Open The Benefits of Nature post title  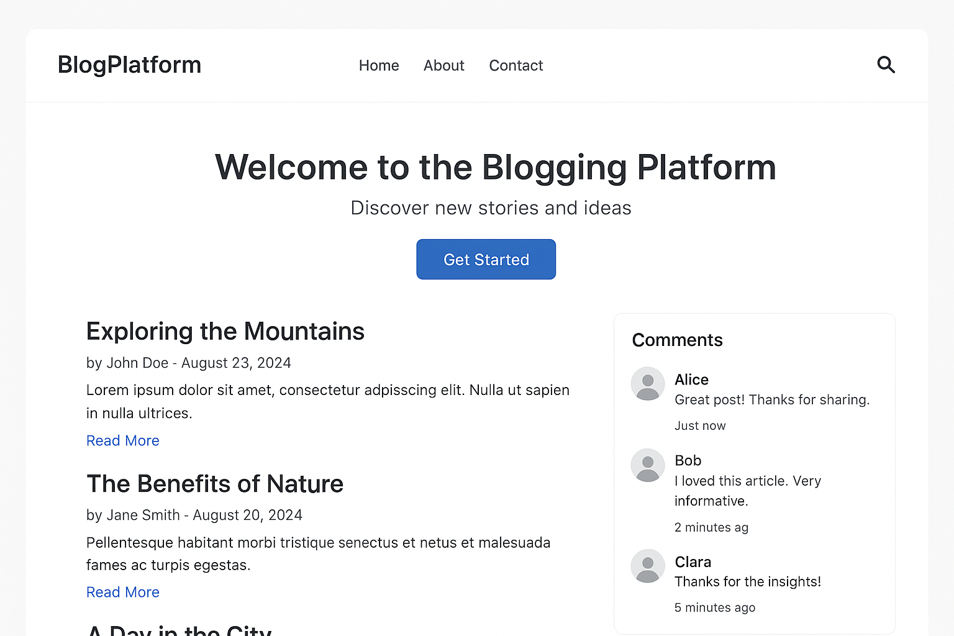point(215,484)
